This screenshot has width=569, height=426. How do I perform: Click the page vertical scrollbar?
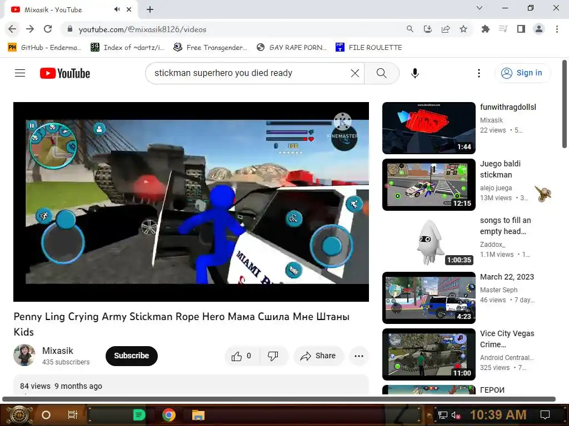[565, 104]
